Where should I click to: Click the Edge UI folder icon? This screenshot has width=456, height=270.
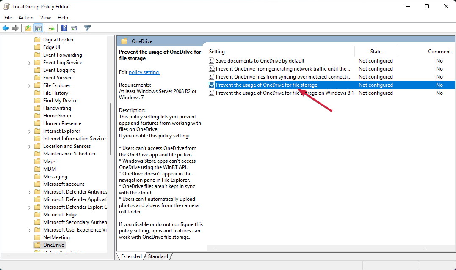click(x=37, y=47)
